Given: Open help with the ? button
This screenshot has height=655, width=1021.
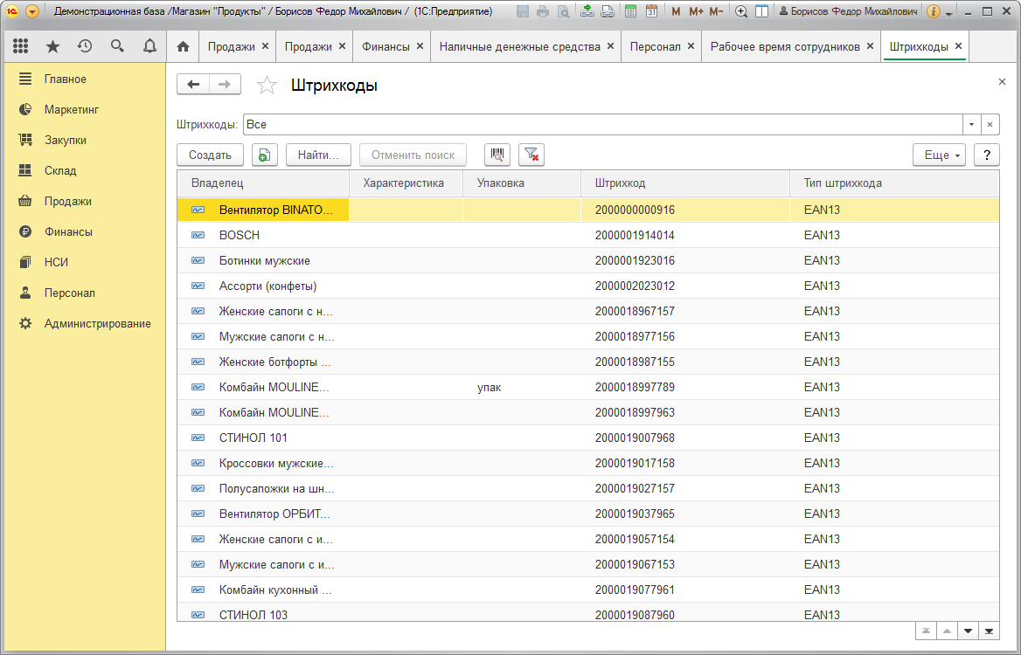Looking at the screenshot, I should click(x=987, y=155).
